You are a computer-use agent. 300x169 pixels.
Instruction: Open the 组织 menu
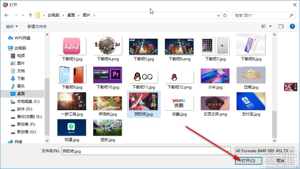point(12,26)
